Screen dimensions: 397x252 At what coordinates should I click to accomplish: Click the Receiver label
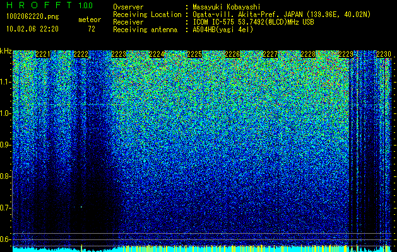pos(128,22)
